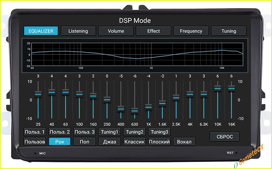Switch to the Frequency tab
The height and width of the screenshot is (169, 272).
coord(191,31)
